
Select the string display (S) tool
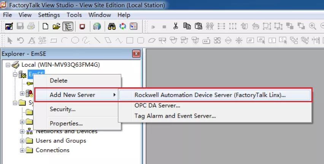click(272, 40)
